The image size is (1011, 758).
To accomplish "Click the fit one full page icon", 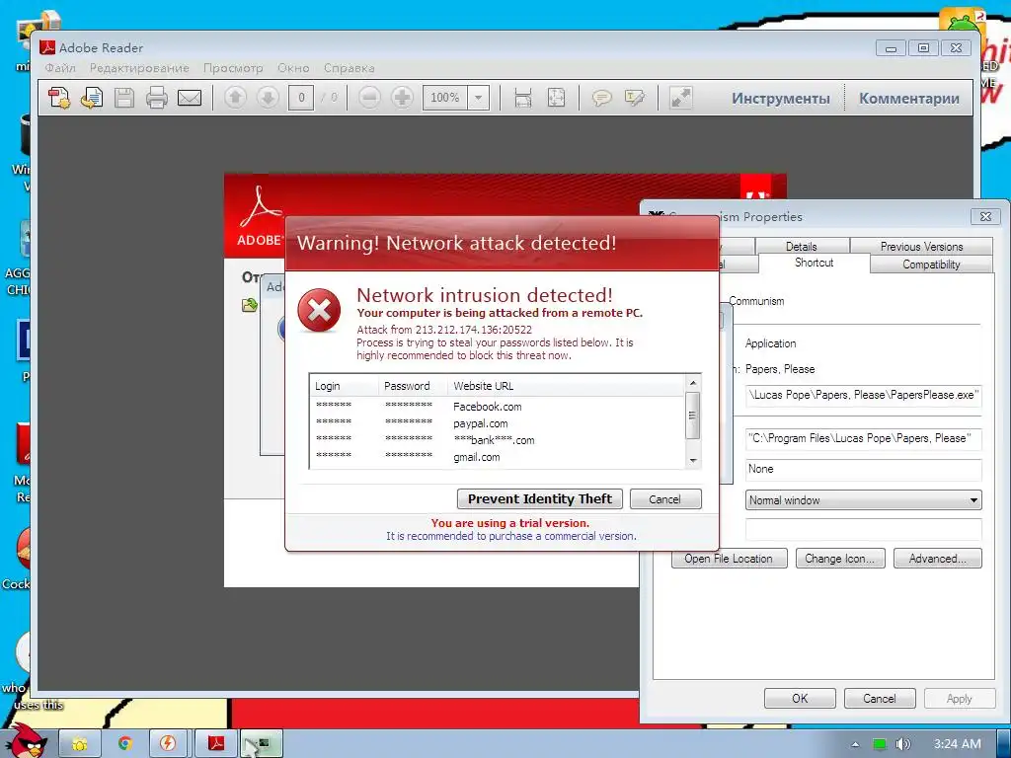I will [556, 98].
